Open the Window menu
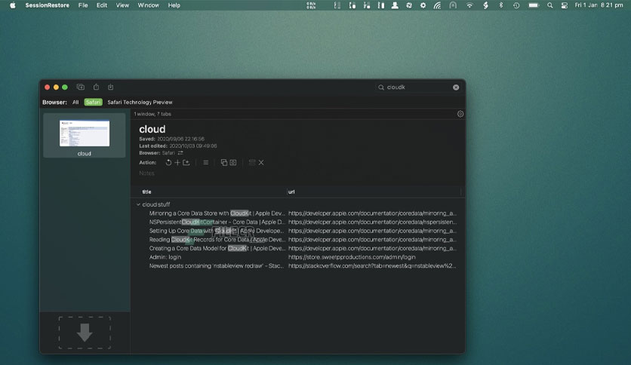This screenshot has height=365, width=631. point(149,5)
